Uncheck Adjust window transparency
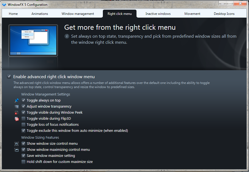This screenshot has height=172, width=249. pyautogui.click(x=23, y=107)
